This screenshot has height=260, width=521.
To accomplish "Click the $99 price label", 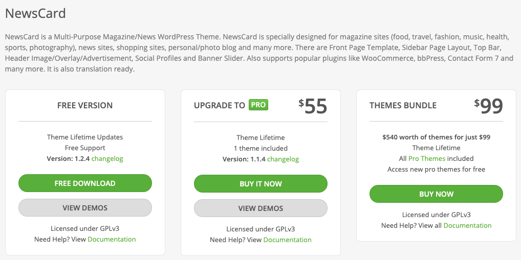I will pos(488,106).
